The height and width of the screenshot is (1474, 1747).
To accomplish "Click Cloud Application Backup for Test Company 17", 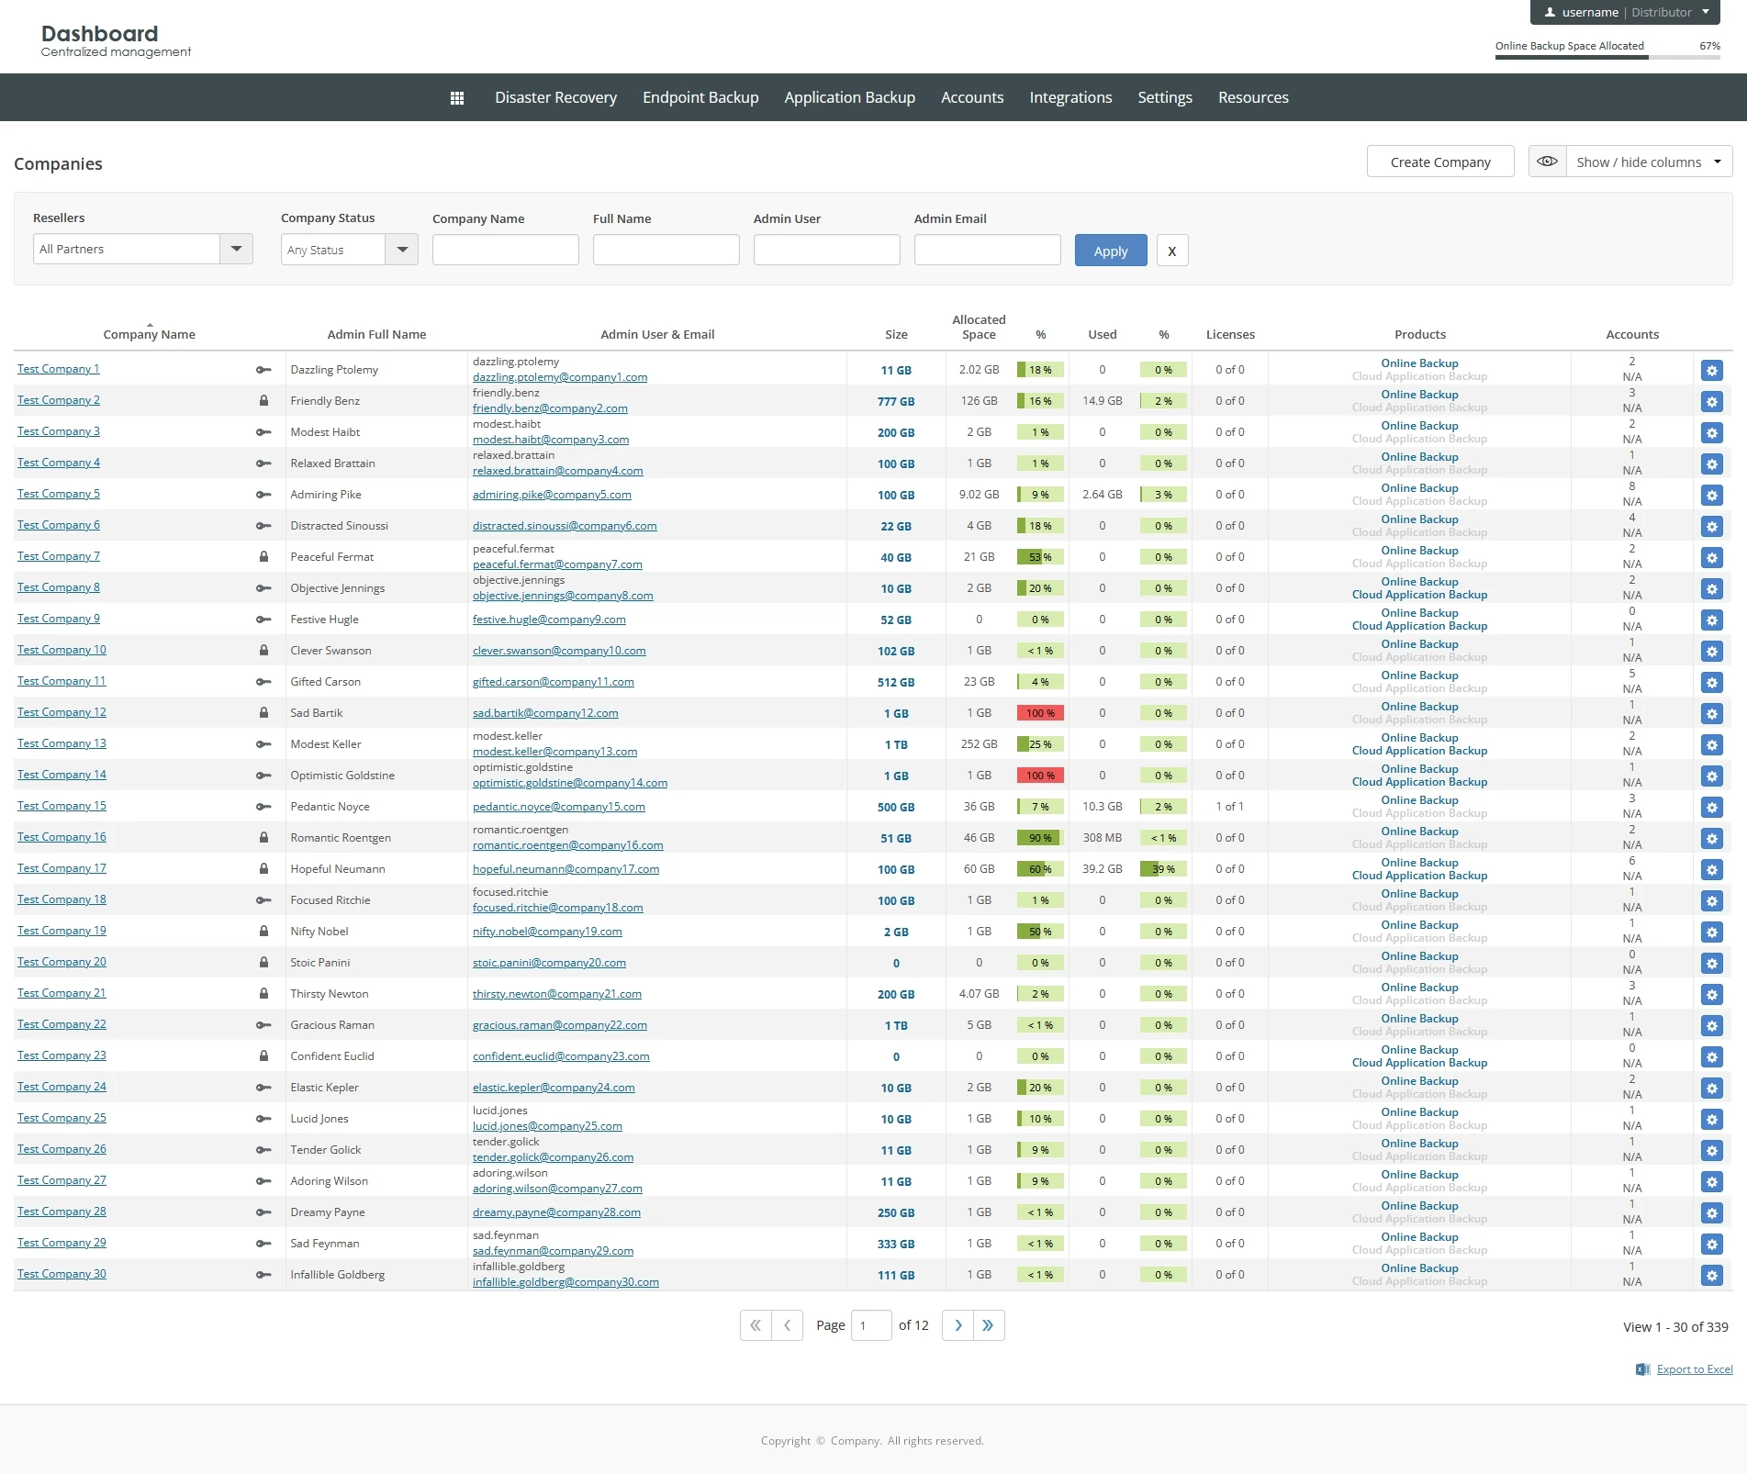I will [1419, 876].
